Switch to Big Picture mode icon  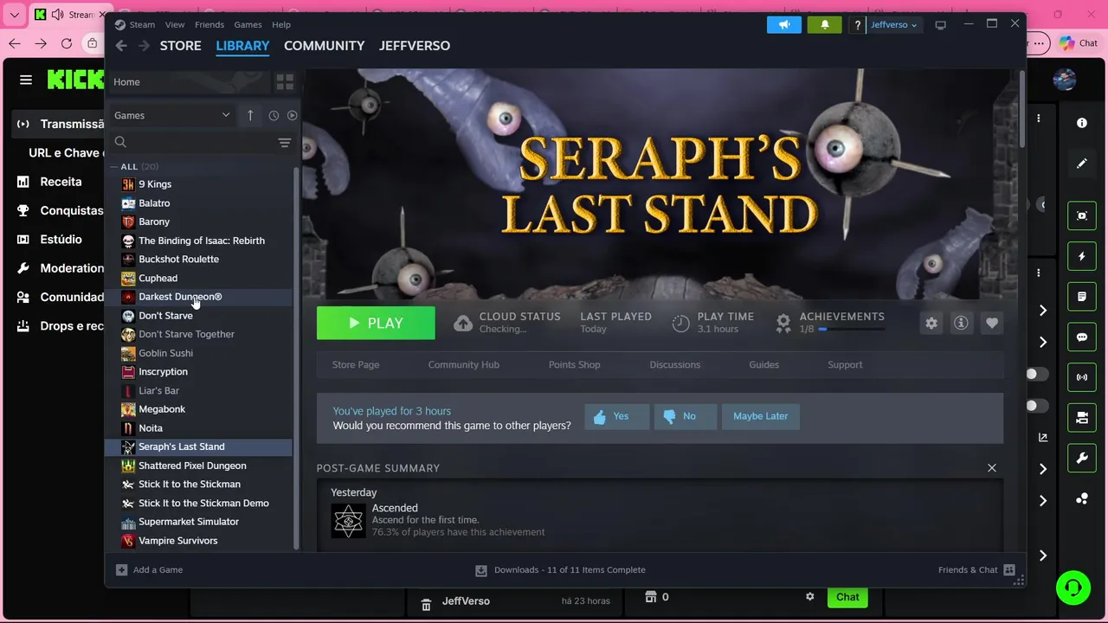point(940,24)
